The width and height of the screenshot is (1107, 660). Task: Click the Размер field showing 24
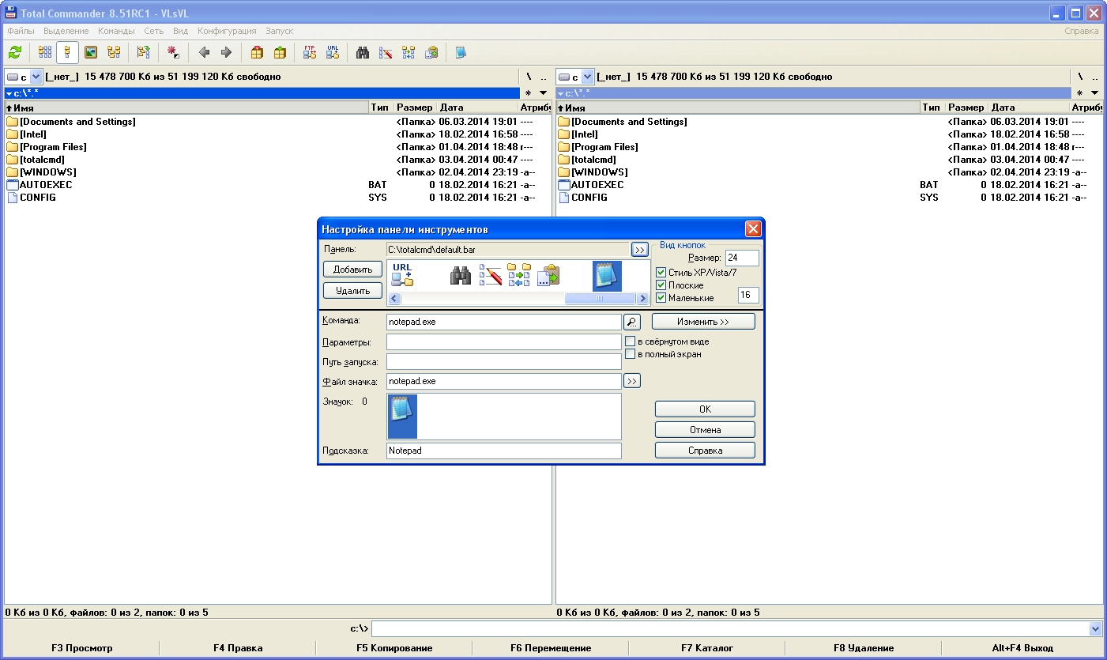click(742, 258)
